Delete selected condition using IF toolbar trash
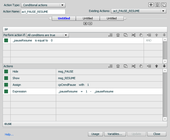The image size is (170, 140). click(x=118, y=35)
